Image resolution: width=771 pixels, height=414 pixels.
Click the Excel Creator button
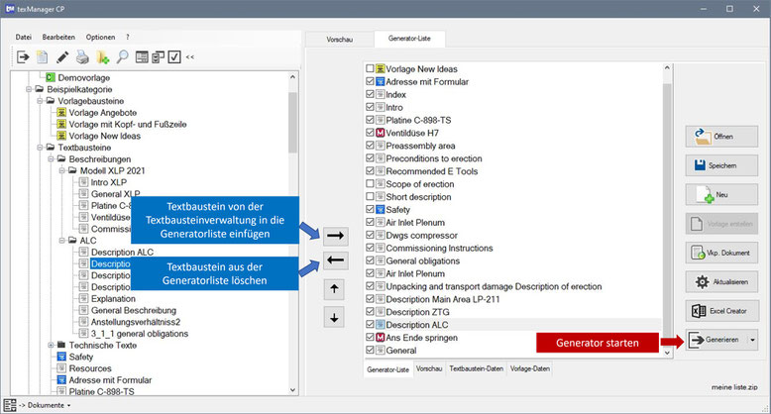[x=721, y=311]
